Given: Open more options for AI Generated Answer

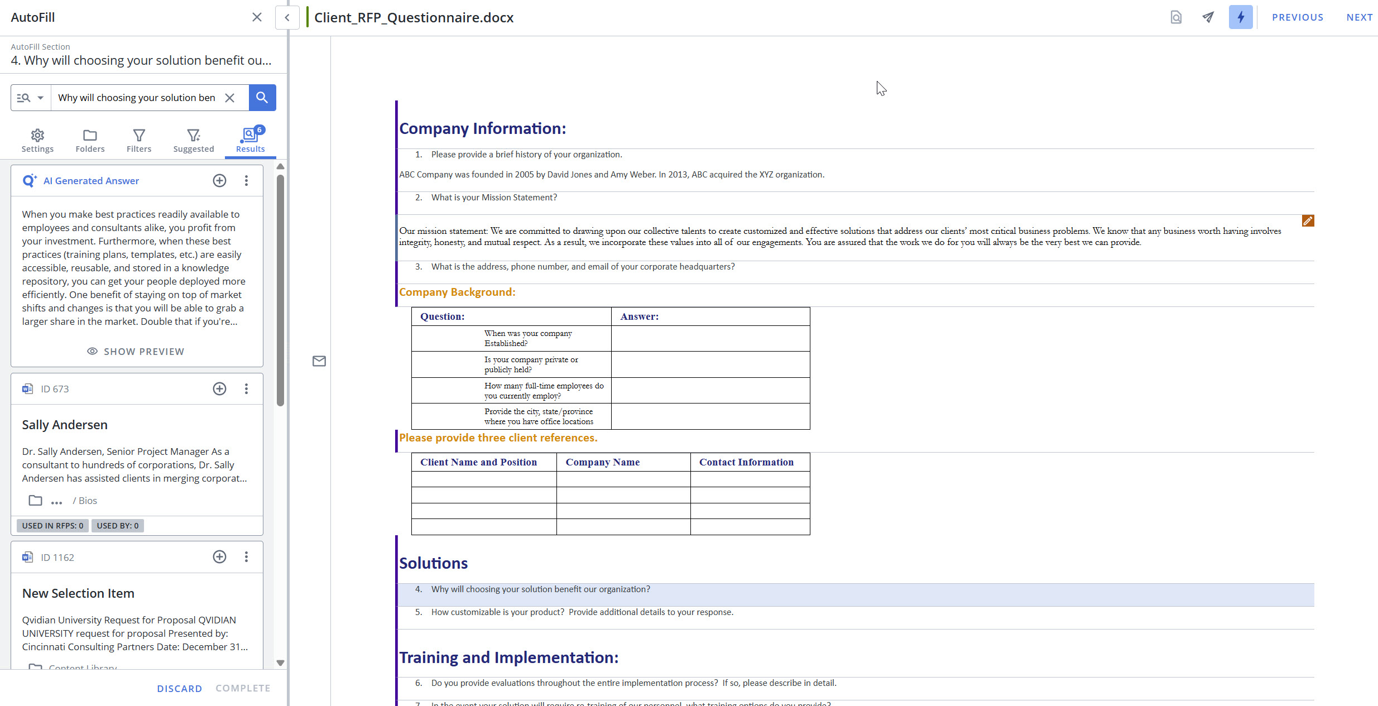Looking at the screenshot, I should [x=246, y=180].
